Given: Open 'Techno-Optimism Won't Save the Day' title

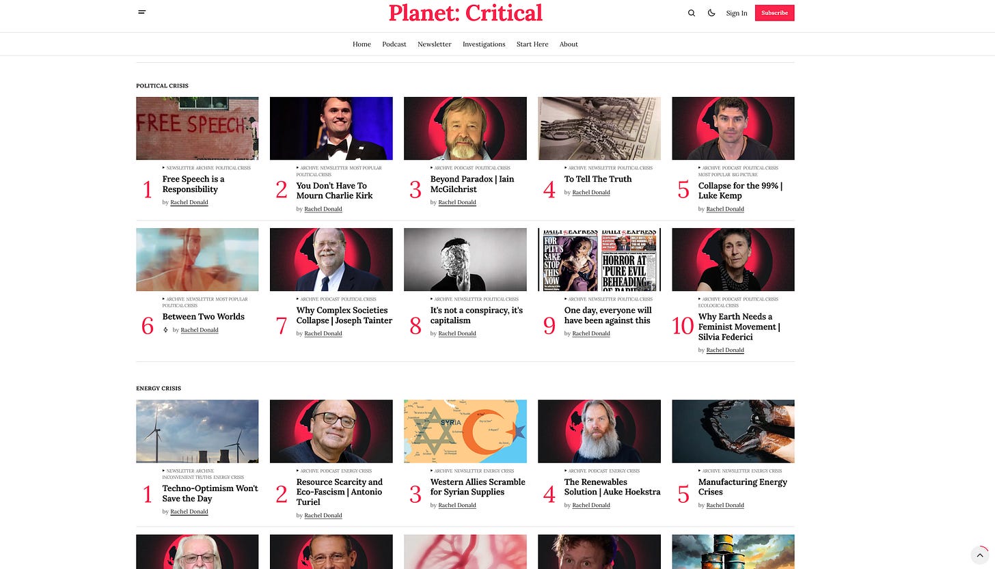Looking at the screenshot, I should (x=210, y=494).
